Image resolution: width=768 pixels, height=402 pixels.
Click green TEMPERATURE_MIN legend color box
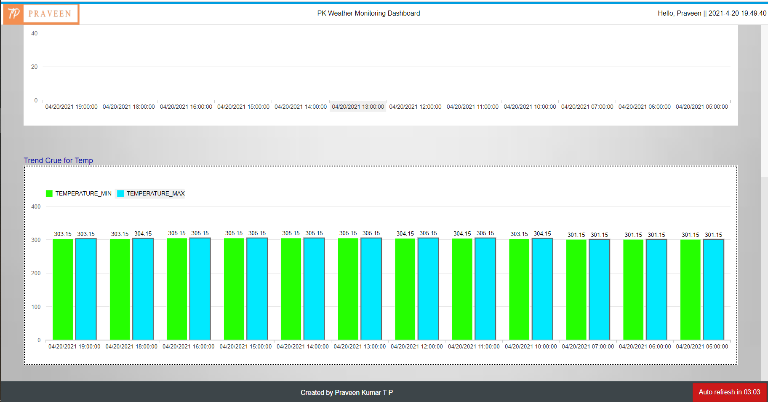click(x=49, y=193)
